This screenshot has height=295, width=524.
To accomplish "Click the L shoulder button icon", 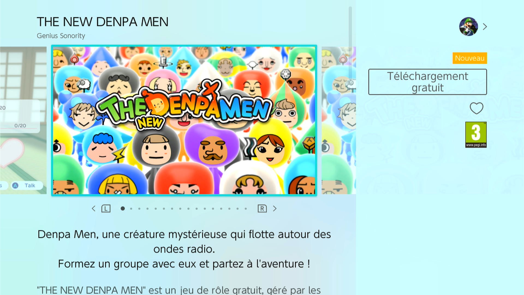I will 106,209.
